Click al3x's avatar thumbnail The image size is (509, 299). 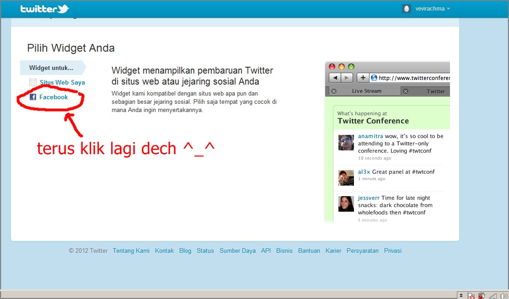click(346, 178)
